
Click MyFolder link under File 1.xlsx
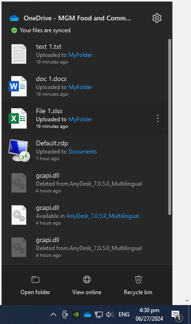tap(80, 119)
